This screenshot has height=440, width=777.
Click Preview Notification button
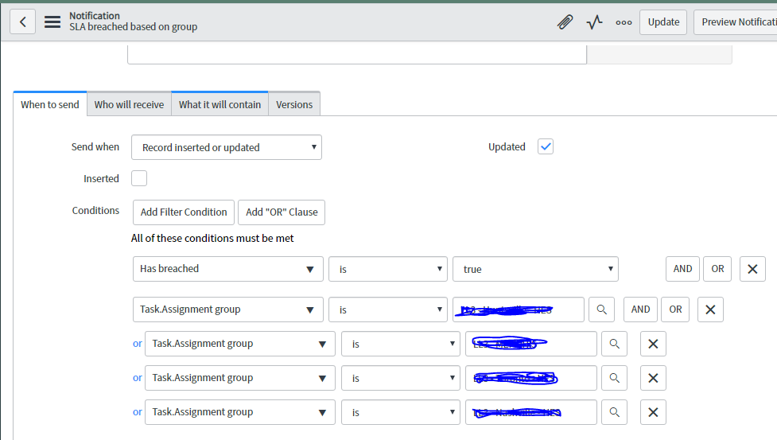click(736, 22)
